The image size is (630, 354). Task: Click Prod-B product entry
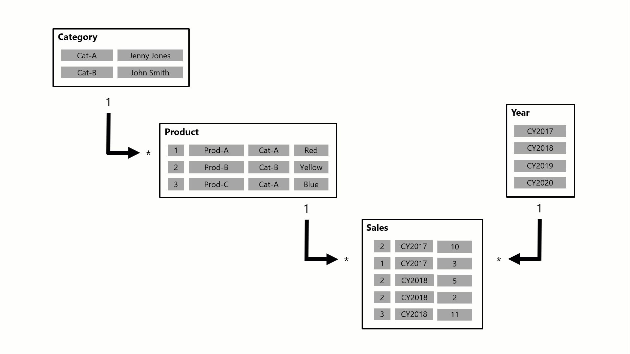click(216, 167)
